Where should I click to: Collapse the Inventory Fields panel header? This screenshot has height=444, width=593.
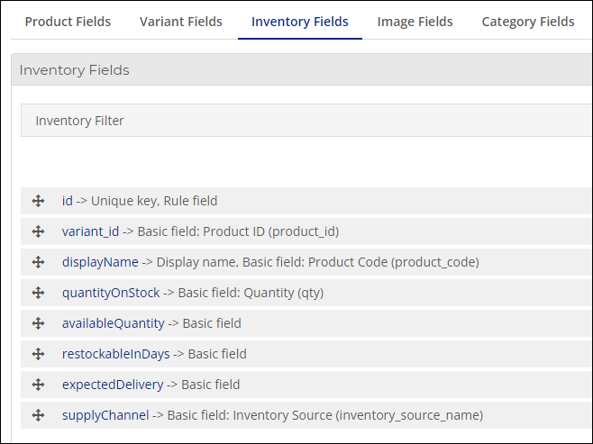click(x=302, y=70)
